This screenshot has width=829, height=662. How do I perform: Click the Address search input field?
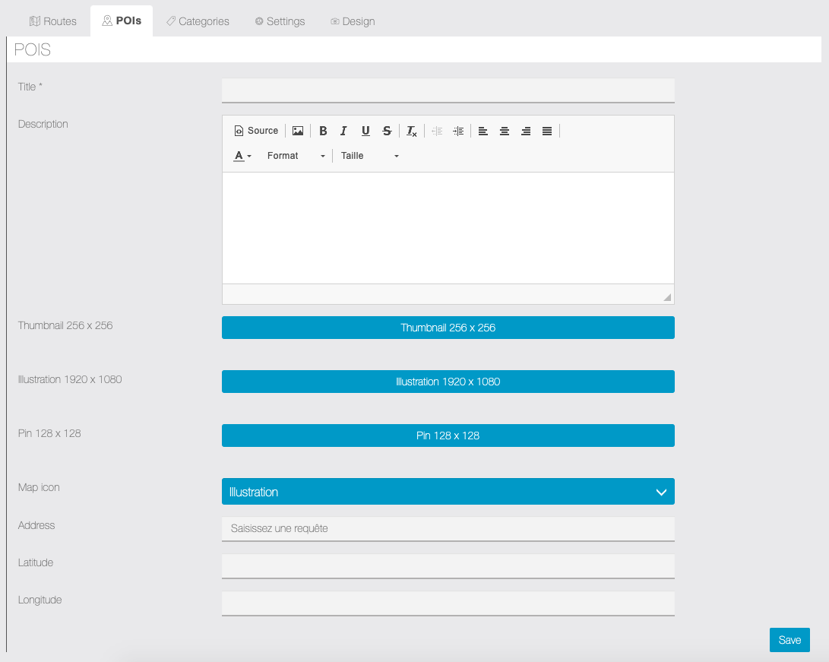tap(448, 528)
